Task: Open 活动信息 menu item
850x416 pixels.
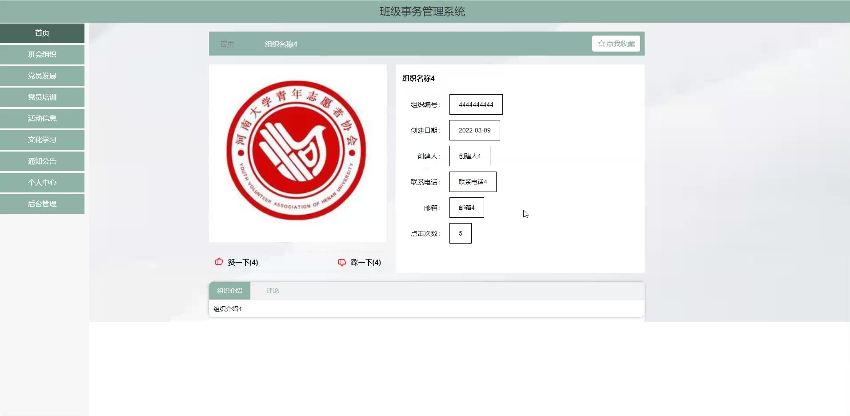Action: (x=42, y=118)
